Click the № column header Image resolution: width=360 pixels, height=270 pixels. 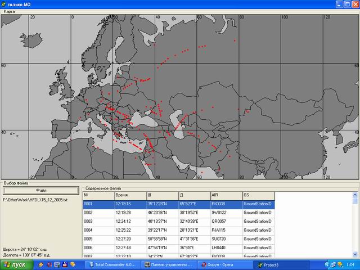[x=99, y=196]
